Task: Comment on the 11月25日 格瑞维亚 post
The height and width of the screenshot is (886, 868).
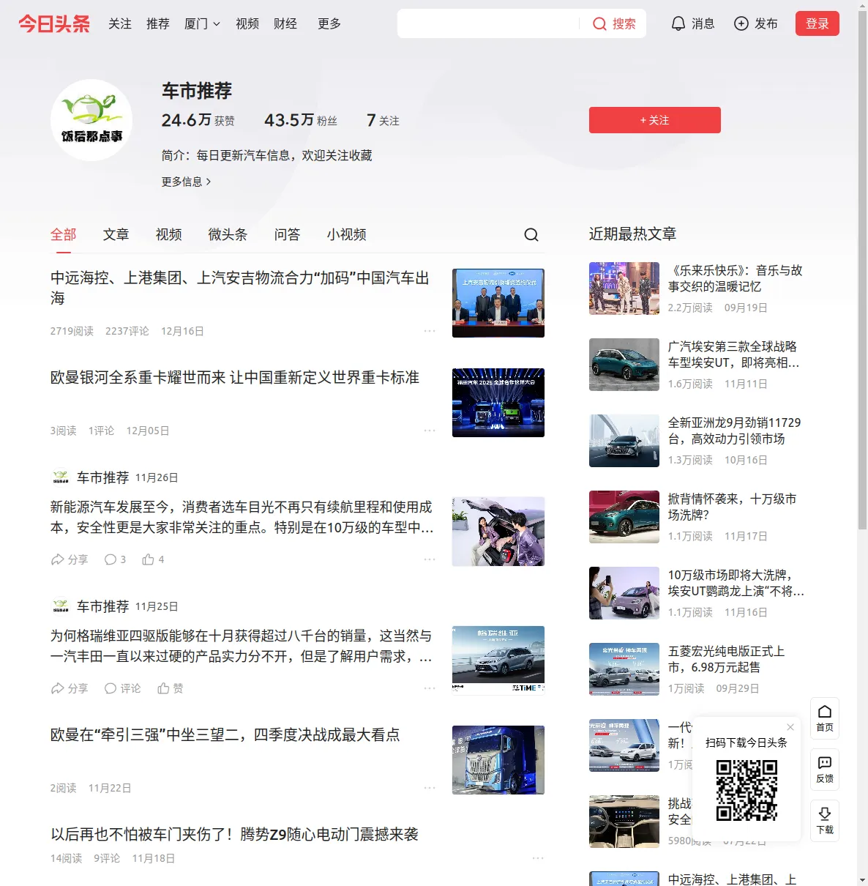Action: (x=122, y=688)
